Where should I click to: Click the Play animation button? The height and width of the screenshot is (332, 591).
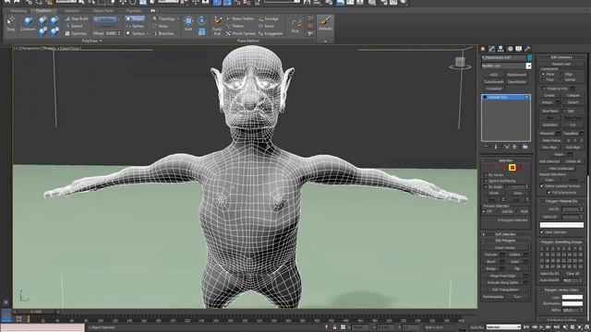(541, 327)
